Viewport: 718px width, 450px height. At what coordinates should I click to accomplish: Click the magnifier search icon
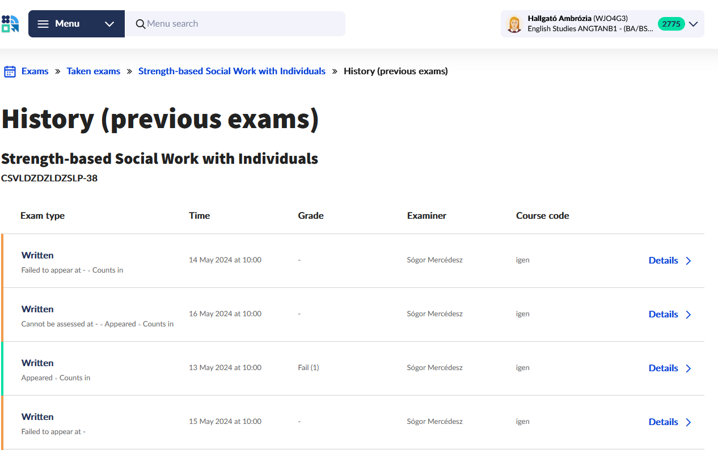click(x=141, y=24)
